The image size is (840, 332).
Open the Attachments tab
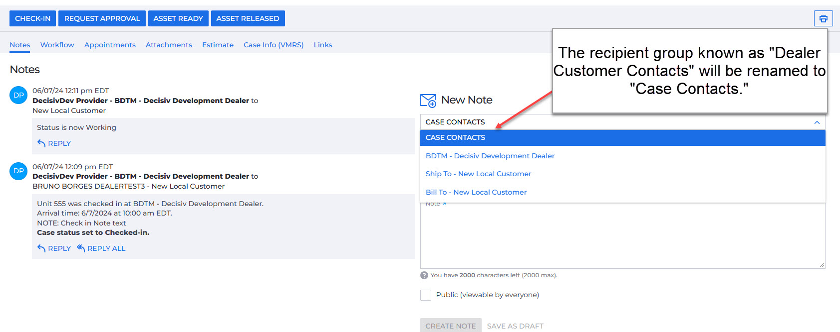(x=169, y=45)
